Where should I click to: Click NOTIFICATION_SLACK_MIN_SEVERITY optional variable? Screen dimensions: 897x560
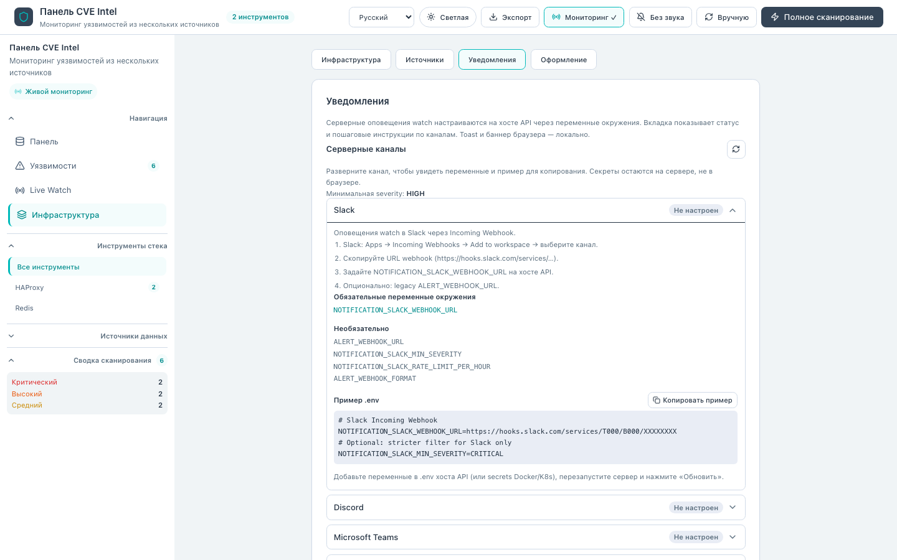coord(397,354)
